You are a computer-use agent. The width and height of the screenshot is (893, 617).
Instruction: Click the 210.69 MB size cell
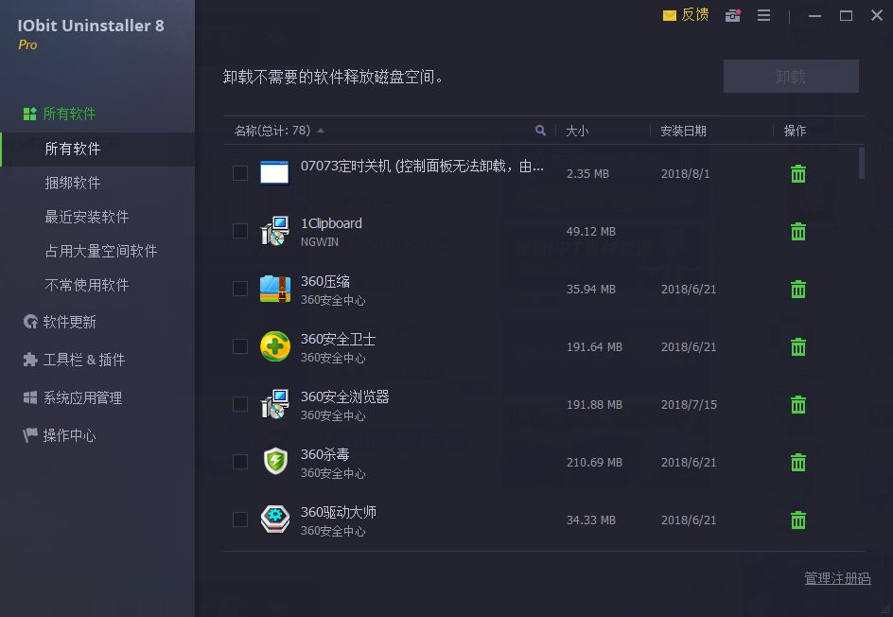594,462
